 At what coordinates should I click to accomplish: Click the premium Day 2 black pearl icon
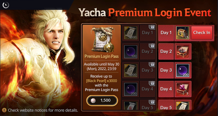[130, 52]
